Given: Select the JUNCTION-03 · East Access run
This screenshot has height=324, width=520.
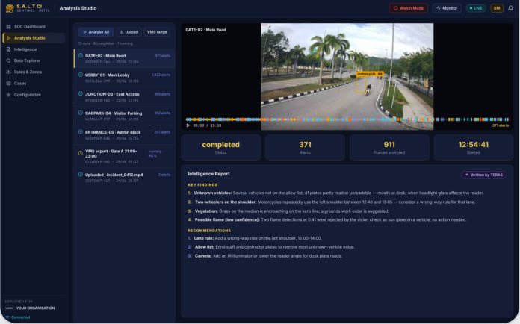Looking at the screenshot, I should 124,97.
